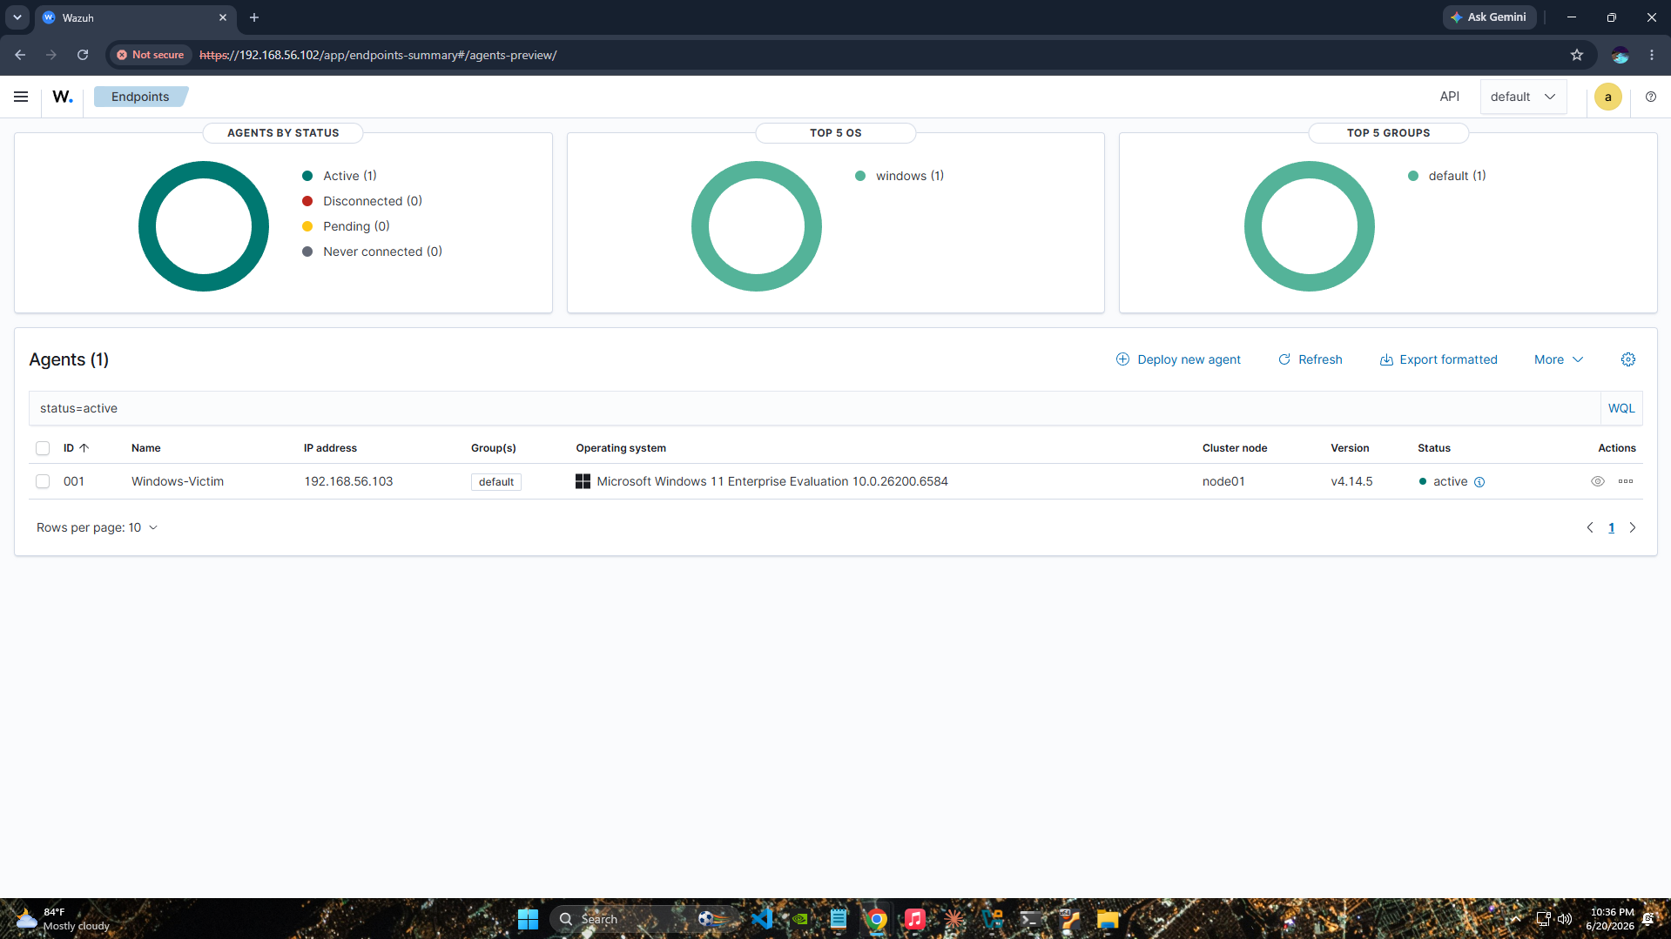Toggle WQL query mode
Viewport: 1671px width, 939px height.
click(x=1620, y=408)
